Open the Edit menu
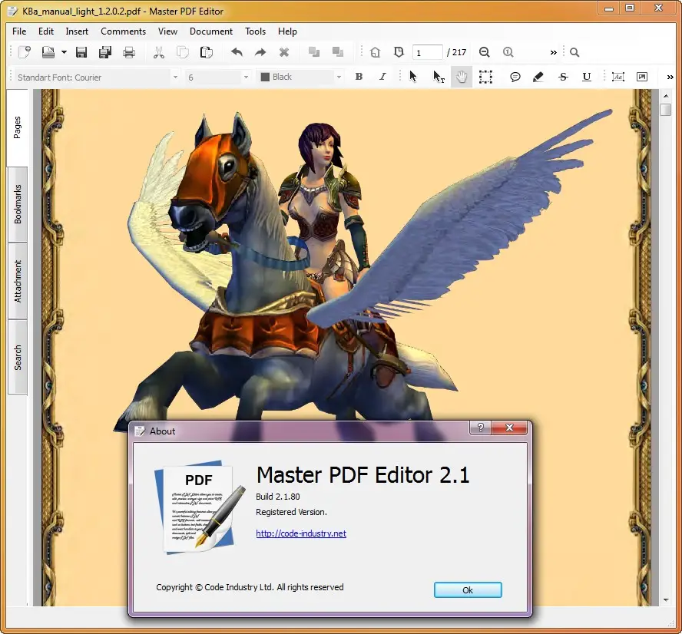 [x=45, y=31]
